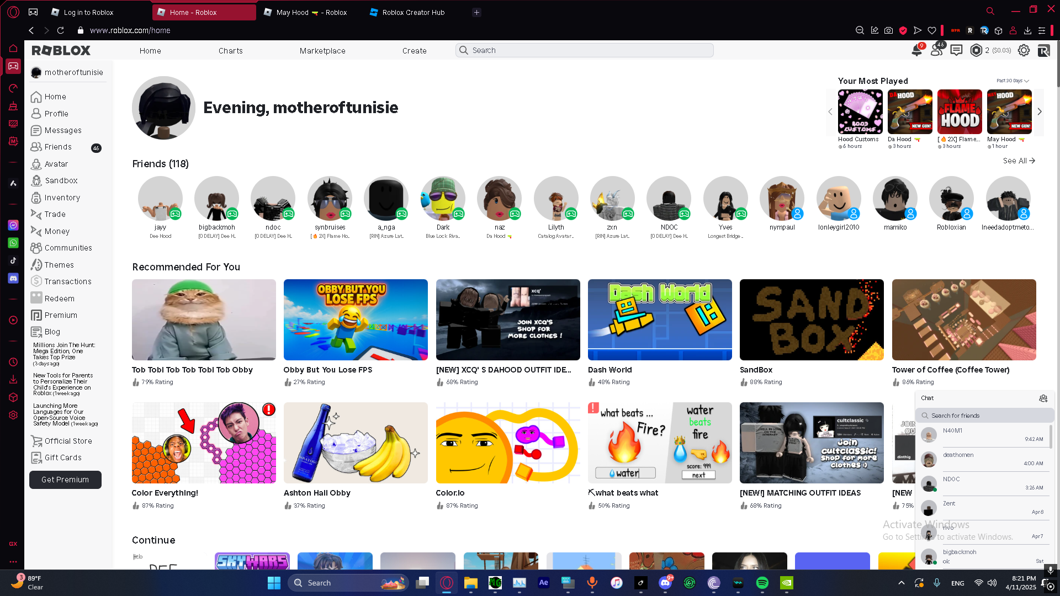Image resolution: width=1060 pixels, height=596 pixels.
Task: Expand the Past 30 Days dropdown
Action: (1013, 81)
